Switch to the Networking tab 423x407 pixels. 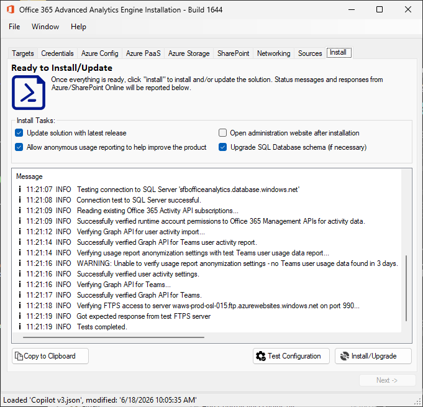(274, 53)
